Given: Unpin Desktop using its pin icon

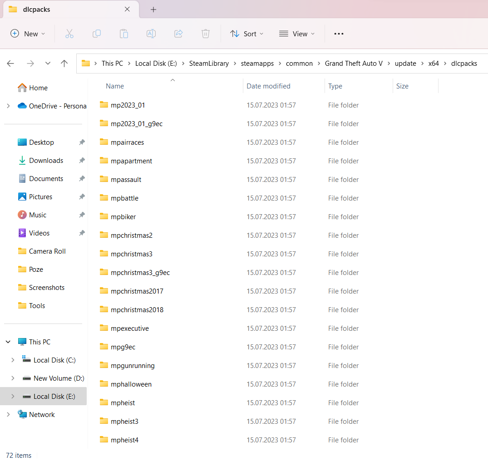Looking at the screenshot, I should coord(82,142).
